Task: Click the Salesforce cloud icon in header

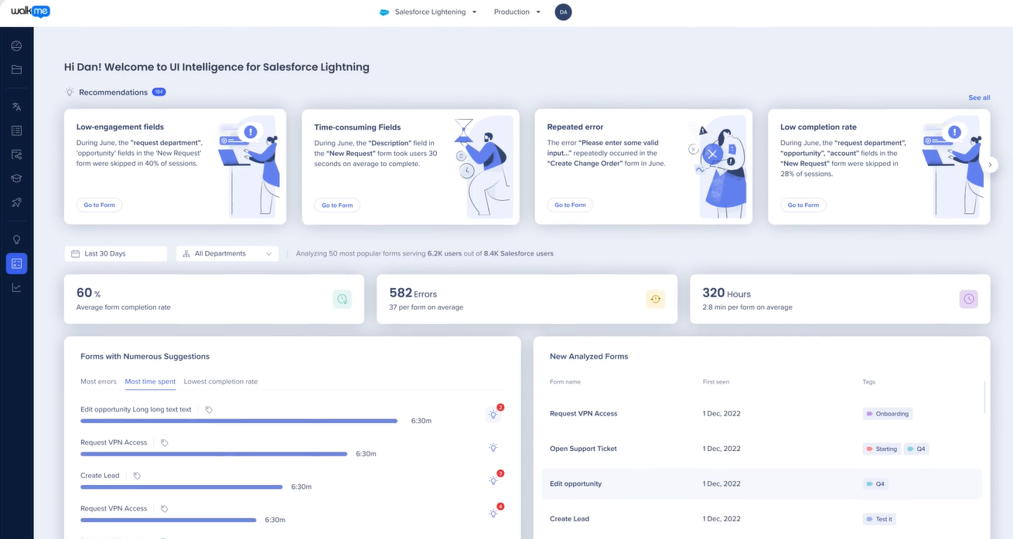Action: (x=384, y=12)
